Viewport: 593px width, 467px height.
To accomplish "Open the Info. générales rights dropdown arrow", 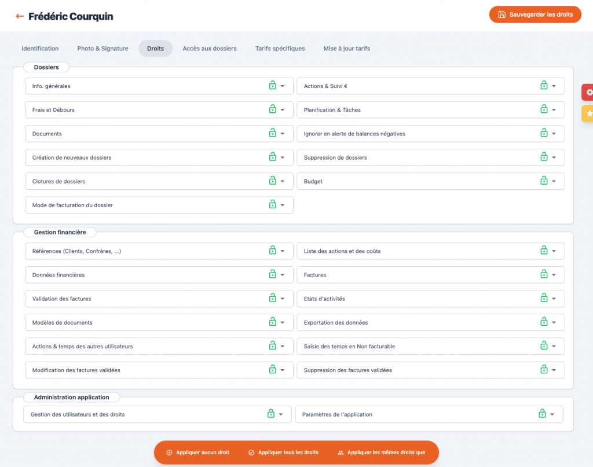I will [x=283, y=86].
